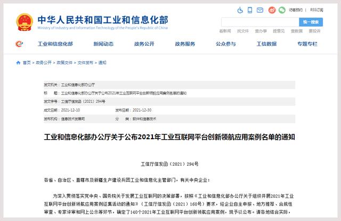Screen dimensions: 341x221
Task: Select 找文件 quick link
Action: click(243, 31)
